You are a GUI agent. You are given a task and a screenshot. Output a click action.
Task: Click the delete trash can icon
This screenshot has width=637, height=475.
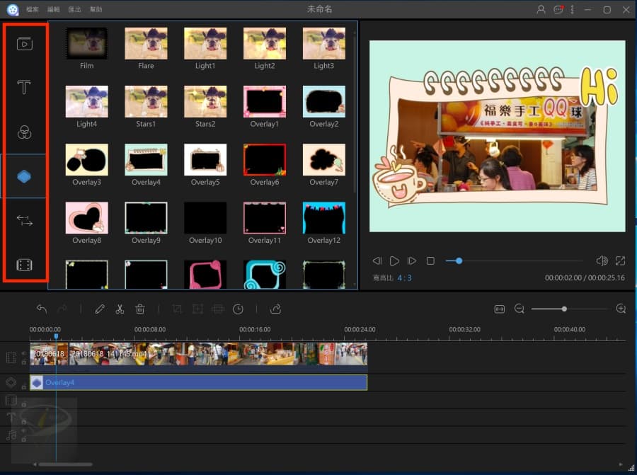click(140, 309)
